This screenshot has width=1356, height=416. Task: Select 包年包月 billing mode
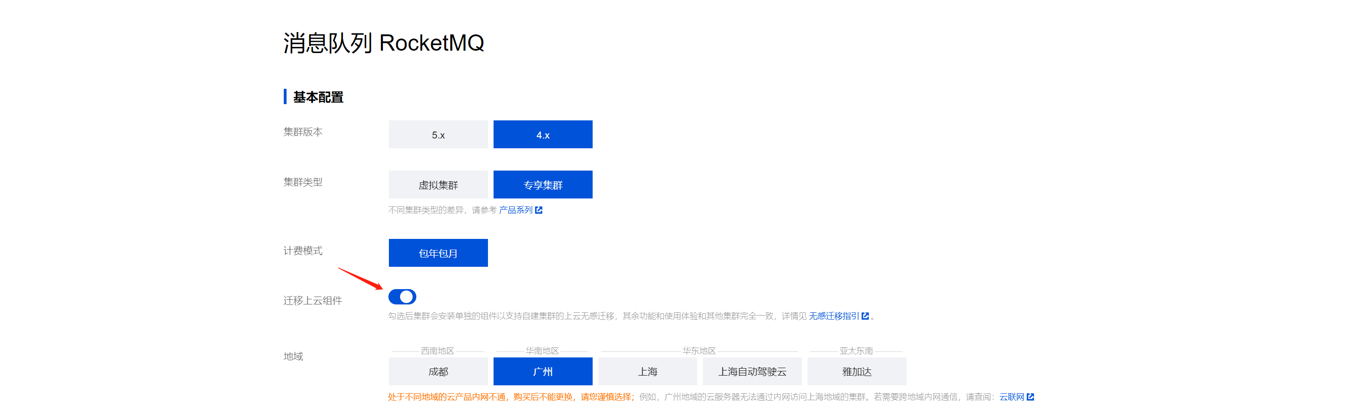(x=438, y=253)
